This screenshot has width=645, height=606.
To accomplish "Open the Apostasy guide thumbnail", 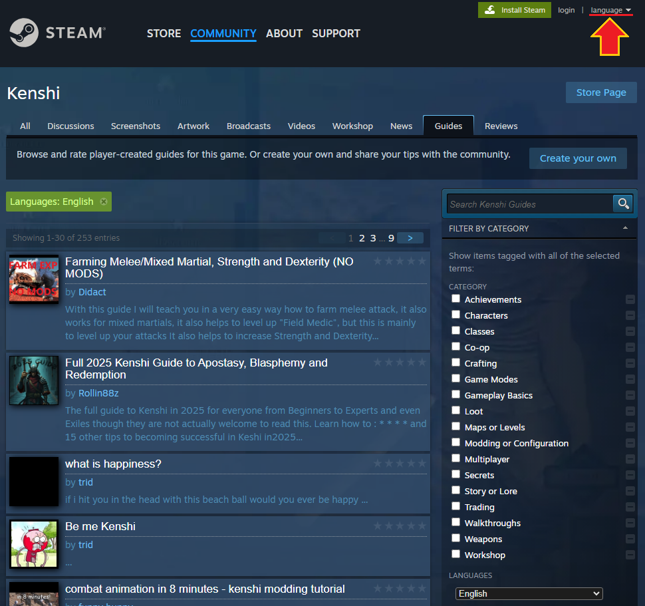I will (x=34, y=380).
